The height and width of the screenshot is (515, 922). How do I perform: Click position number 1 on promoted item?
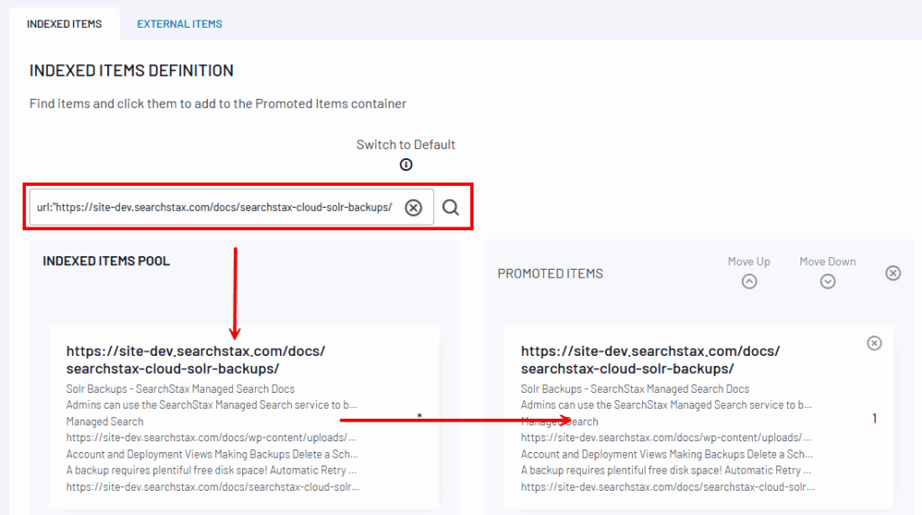point(874,419)
